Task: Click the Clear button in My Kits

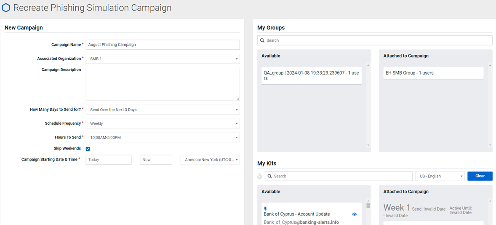Action: click(x=480, y=176)
